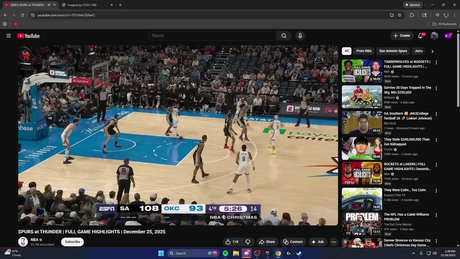Image resolution: width=460 pixels, height=259 pixels.
Task: Open options for Caleb Williams PROBLEM video
Action: (x=436, y=215)
